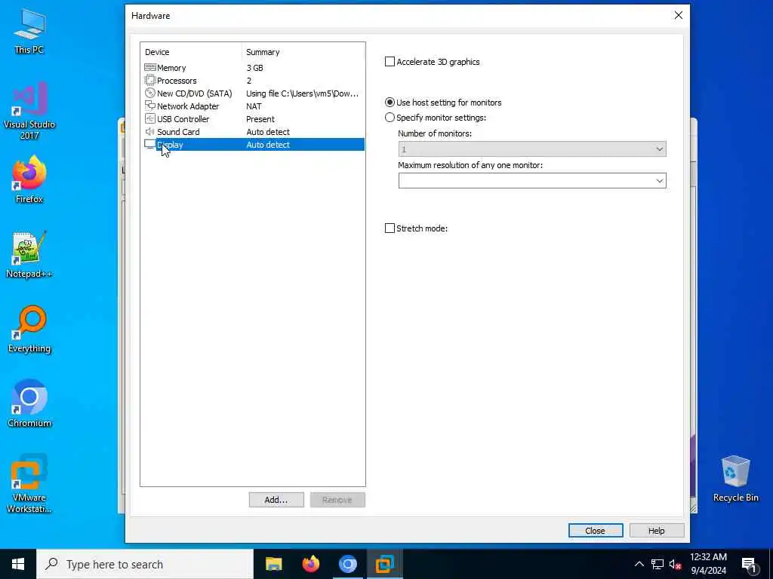Select the Processors summary value '2'
This screenshot has width=773, height=579.
tap(249, 81)
